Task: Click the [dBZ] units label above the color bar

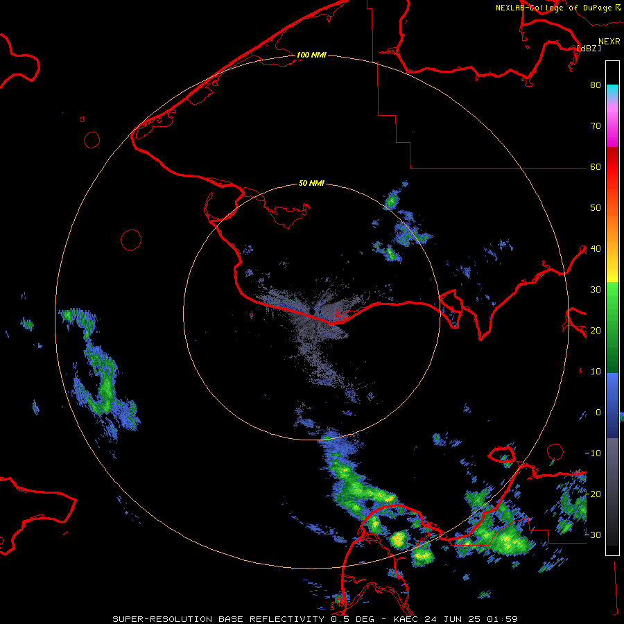Action: pos(589,48)
